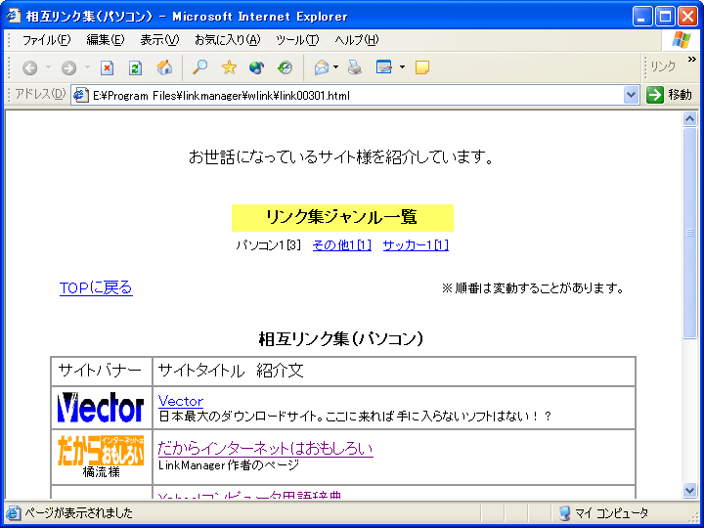Viewport: 704px width, 528px height.
Task: Click the status bar page icon
Action: 14,512
